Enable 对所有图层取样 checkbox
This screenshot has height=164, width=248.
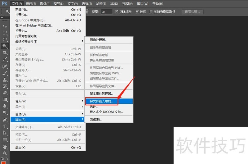pyautogui.click(x=151, y=11)
